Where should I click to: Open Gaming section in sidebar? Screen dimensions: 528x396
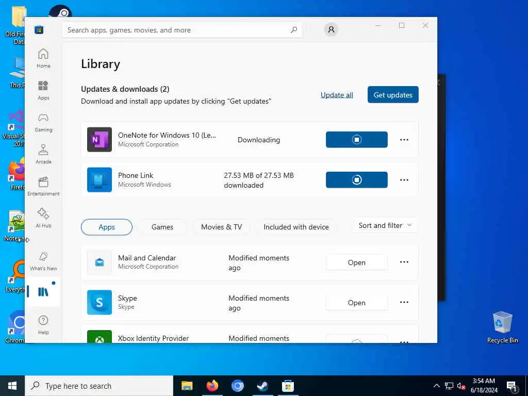[x=43, y=122]
